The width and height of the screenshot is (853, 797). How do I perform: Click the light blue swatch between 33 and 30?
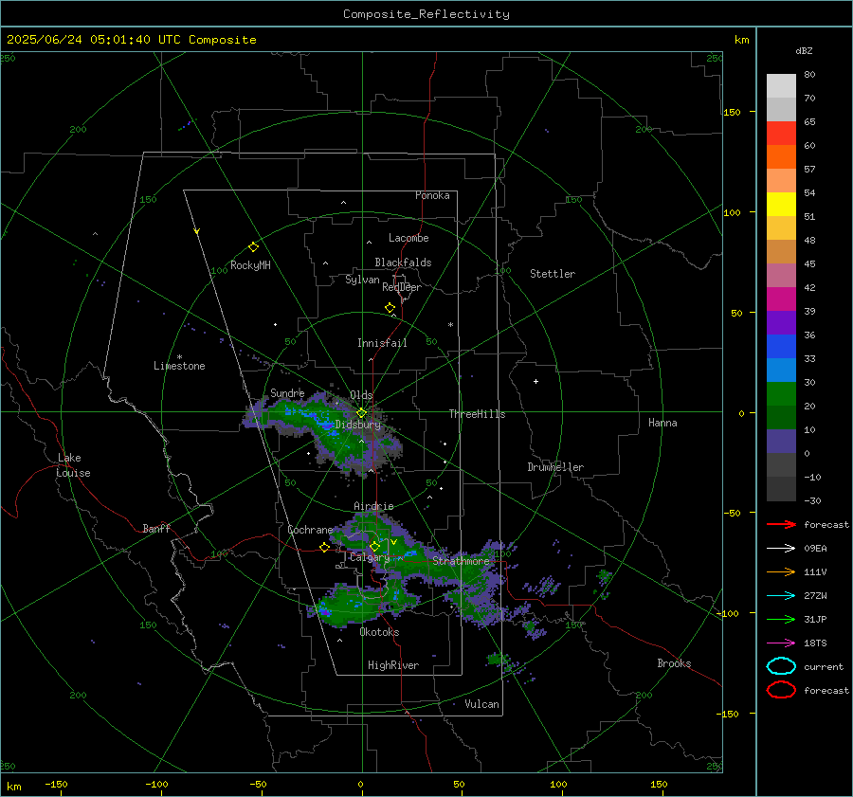tap(781, 370)
